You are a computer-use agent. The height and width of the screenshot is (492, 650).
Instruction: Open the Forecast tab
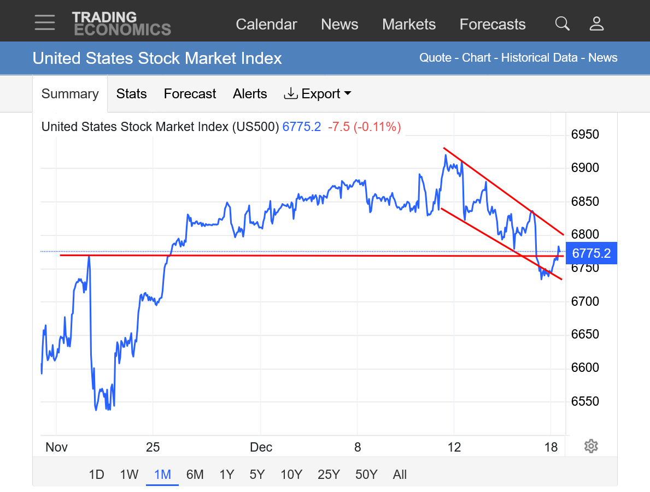(x=190, y=94)
